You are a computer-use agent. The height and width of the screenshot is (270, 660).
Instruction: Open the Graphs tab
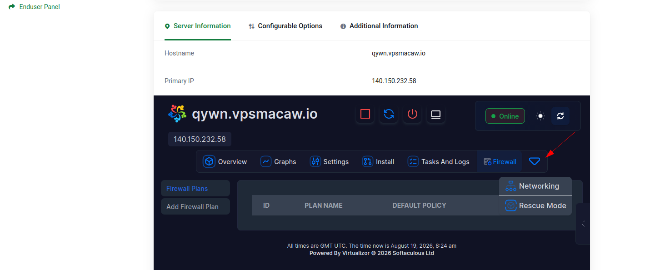pyautogui.click(x=278, y=161)
